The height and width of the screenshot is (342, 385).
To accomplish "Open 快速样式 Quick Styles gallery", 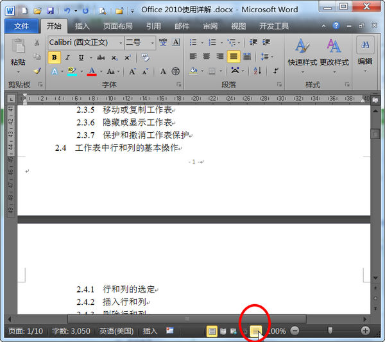I will (x=302, y=56).
